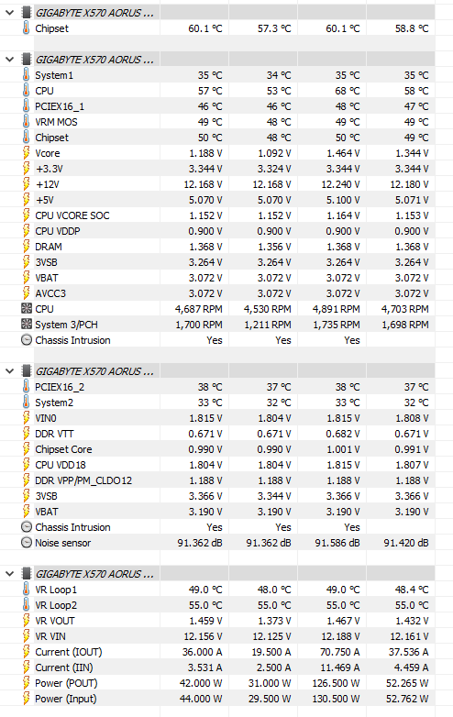Select the thermometer icon beside System2
Image resolution: width=453 pixels, height=717 pixels.
coord(27,403)
